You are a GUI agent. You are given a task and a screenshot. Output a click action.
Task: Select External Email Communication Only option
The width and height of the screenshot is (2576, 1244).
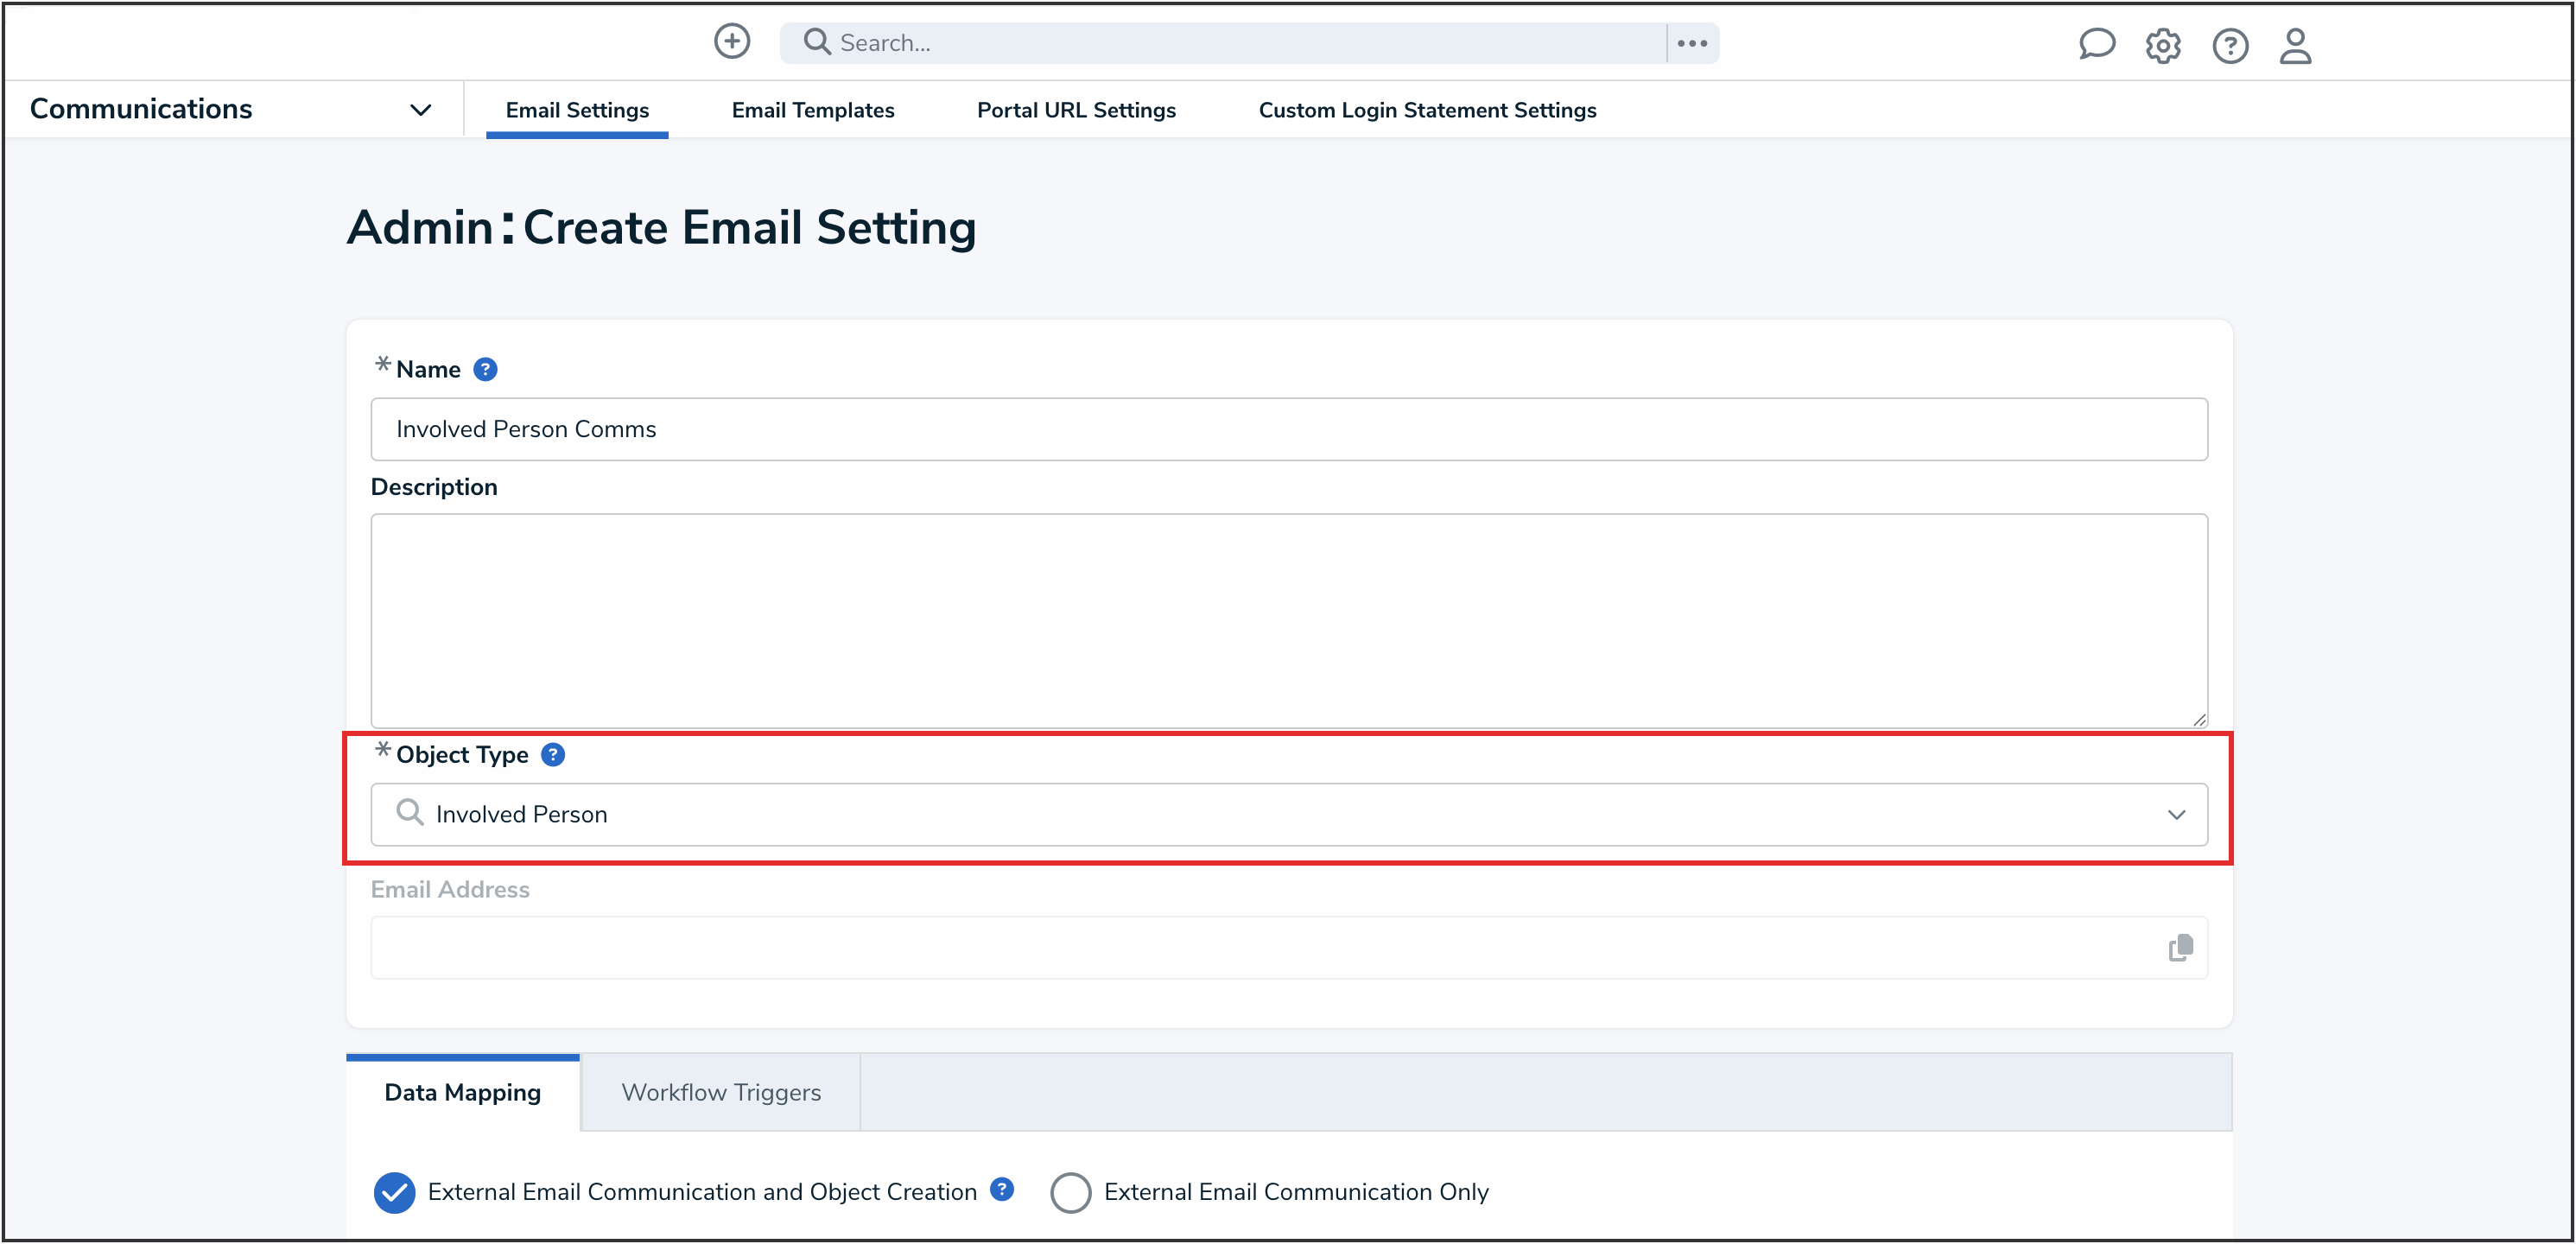[1070, 1192]
